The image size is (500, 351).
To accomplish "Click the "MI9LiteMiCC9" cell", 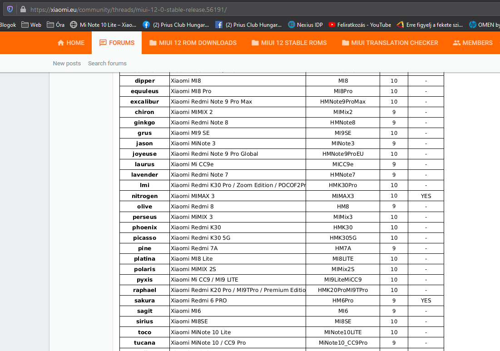I will coord(343,280).
